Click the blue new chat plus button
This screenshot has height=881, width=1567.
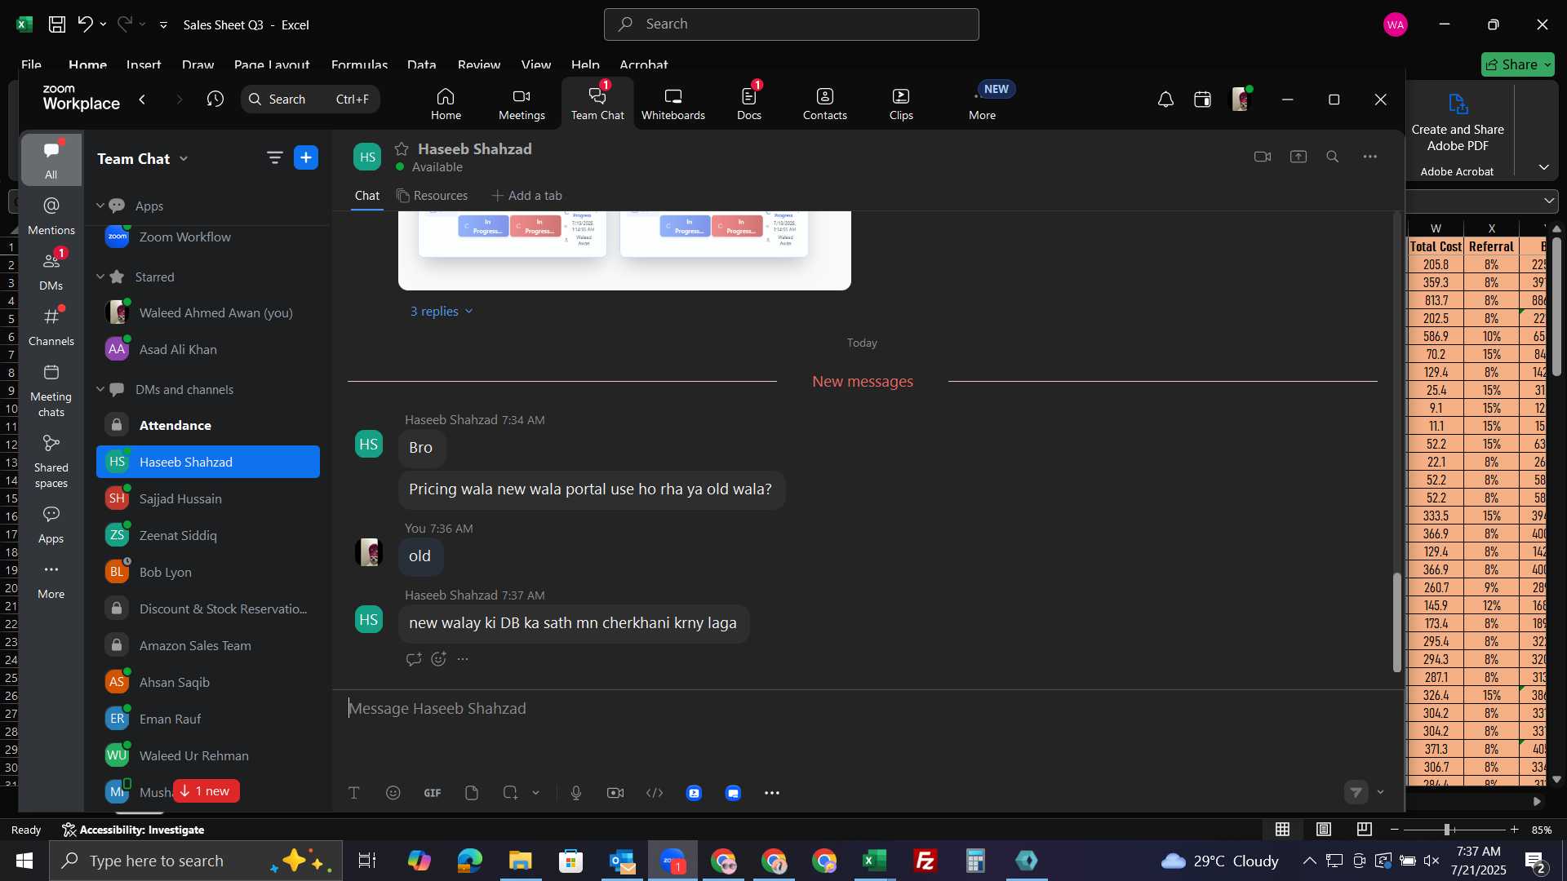[x=306, y=157]
